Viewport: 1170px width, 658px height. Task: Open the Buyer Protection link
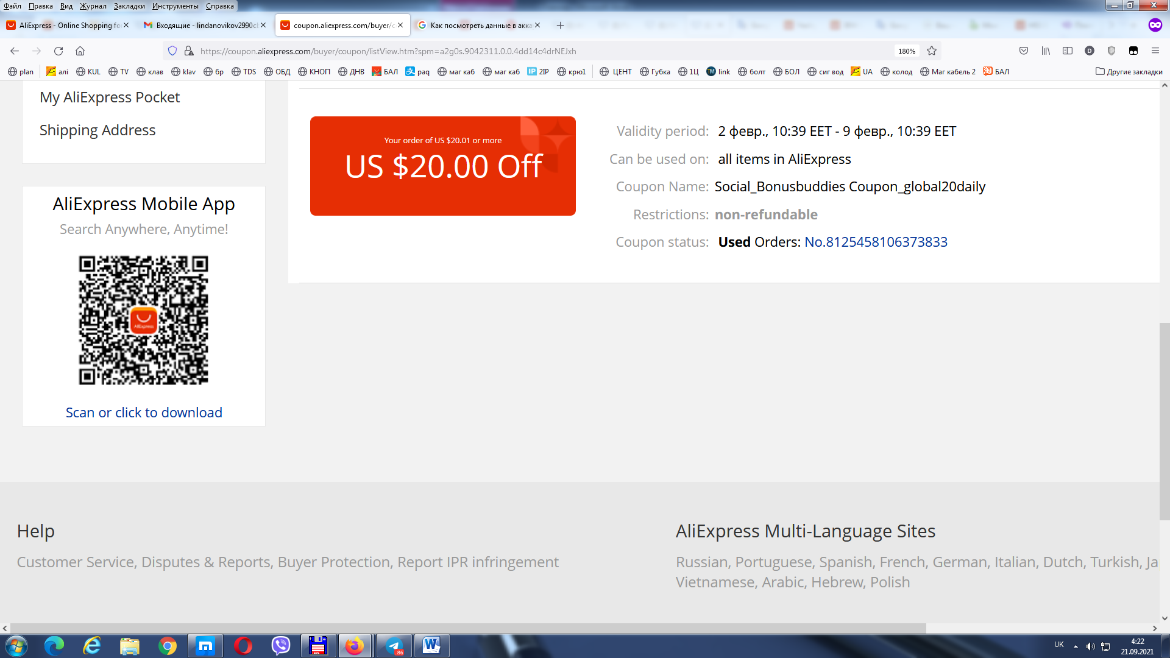(334, 562)
